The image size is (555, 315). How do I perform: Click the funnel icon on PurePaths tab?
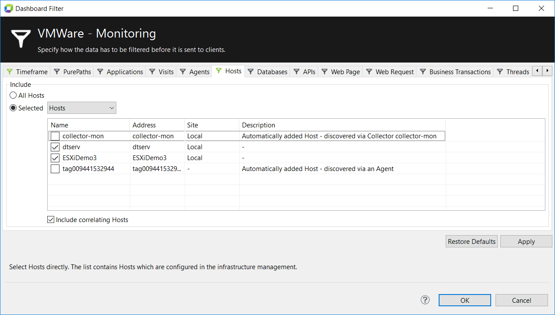click(x=57, y=72)
